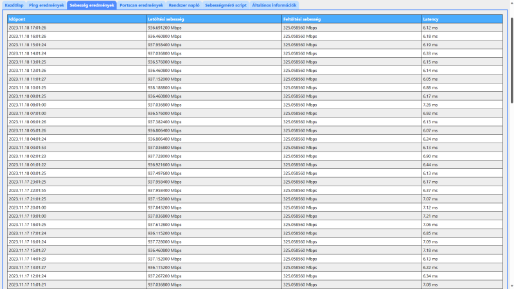Click the 938.188800 Mbps download value
The width and height of the screenshot is (514, 289).
[x=164, y=88]
